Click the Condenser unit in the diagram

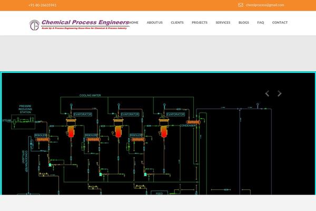(192, 122)
